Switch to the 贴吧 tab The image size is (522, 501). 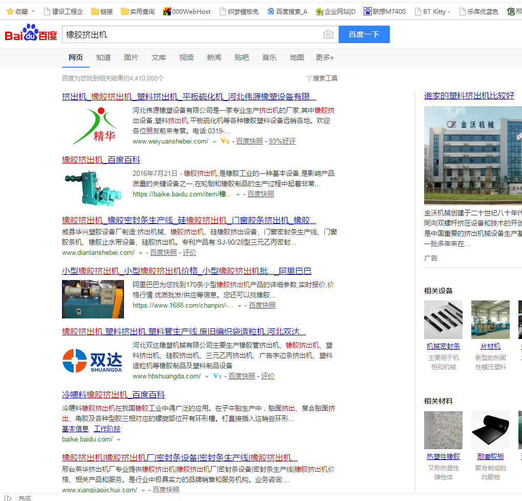click(x=241, y=57)
